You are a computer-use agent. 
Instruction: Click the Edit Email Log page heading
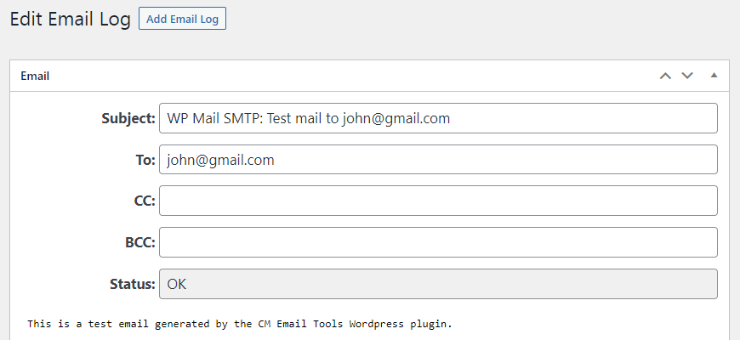pos(70,20)
